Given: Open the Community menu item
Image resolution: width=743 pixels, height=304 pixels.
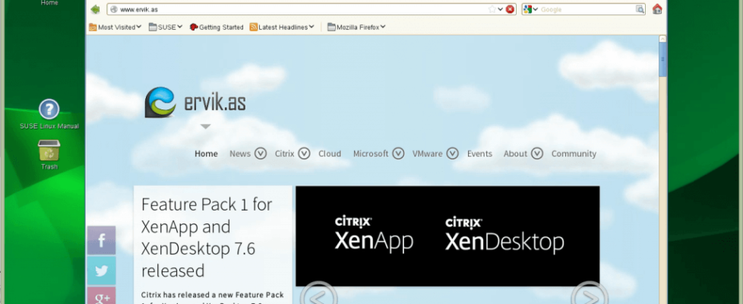Looking at the screenshot, I should coord(574,154).
